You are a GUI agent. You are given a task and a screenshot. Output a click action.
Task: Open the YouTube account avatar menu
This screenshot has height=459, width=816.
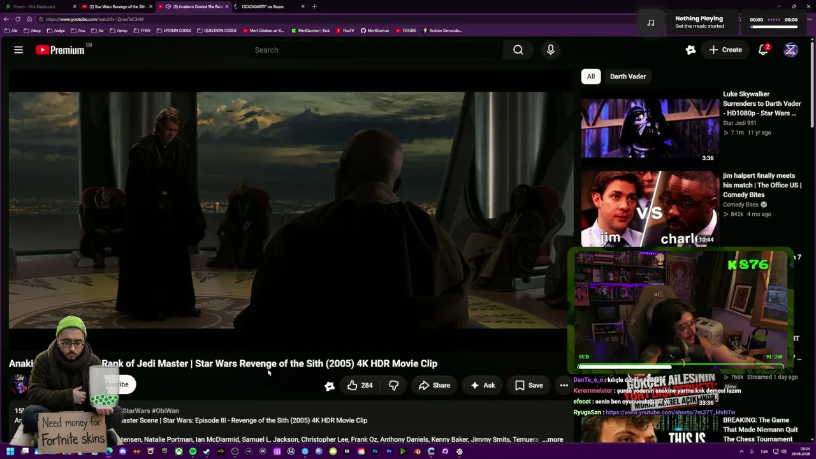click(790, 50)
